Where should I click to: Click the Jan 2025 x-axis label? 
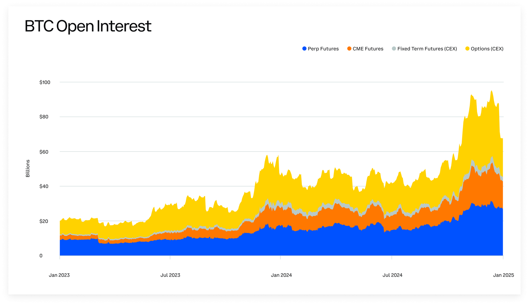(503, 275)
